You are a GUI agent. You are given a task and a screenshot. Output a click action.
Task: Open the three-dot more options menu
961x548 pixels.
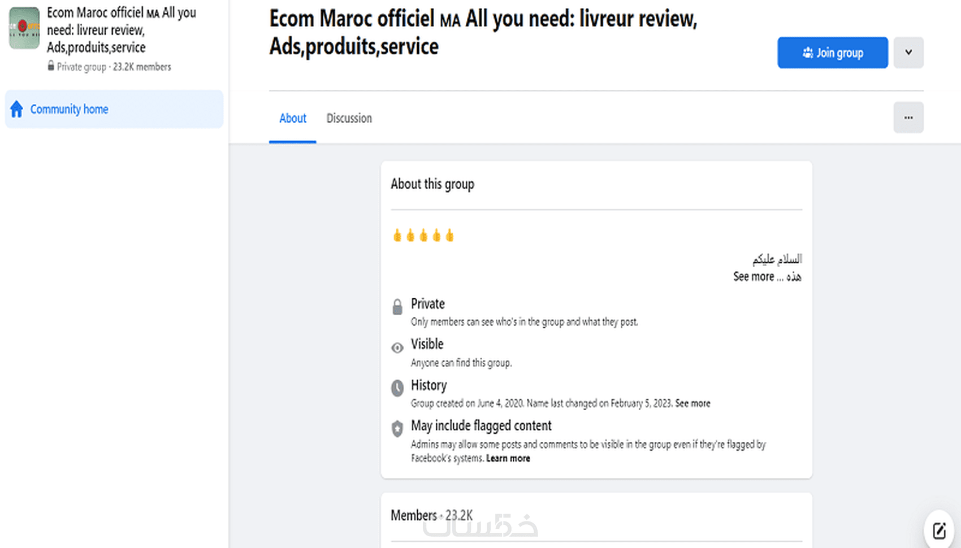pos(908,118)
